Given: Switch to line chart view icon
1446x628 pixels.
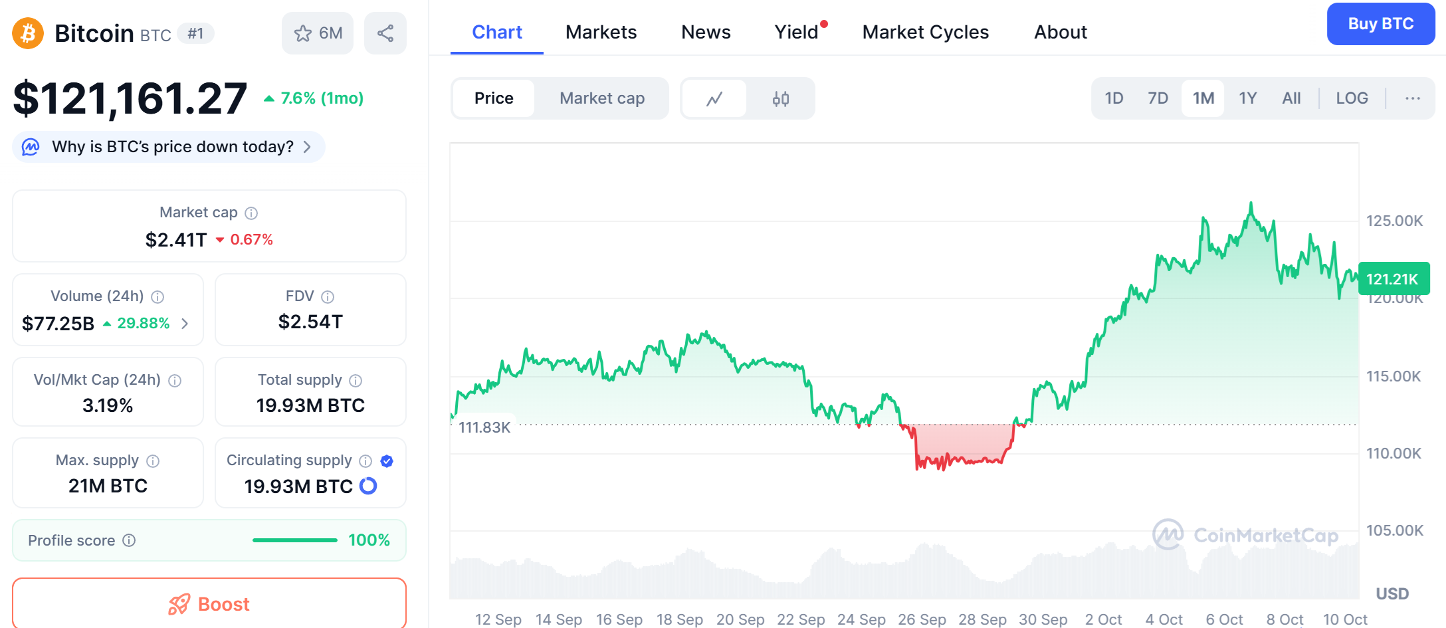Looking at the screenshot, I should pos(714,99).
